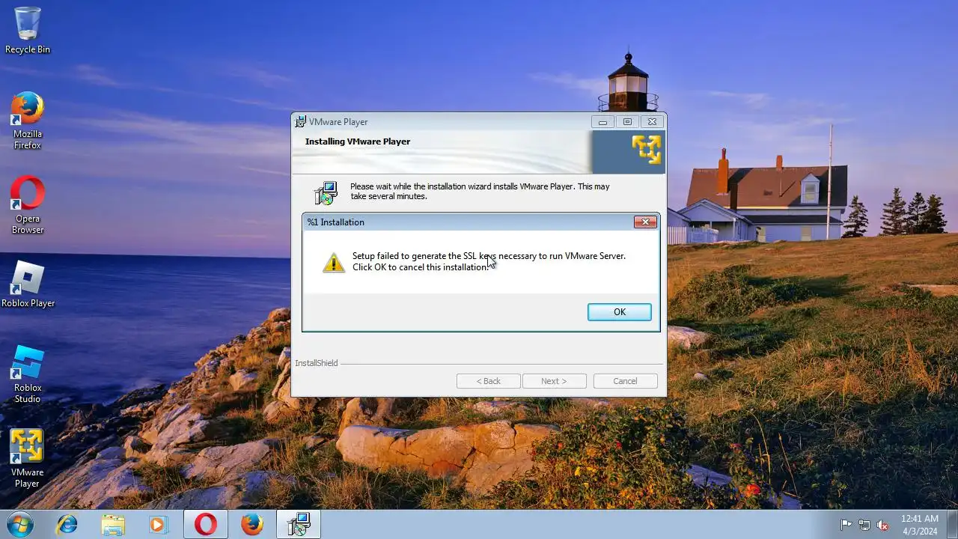Open the Recycle Bin desktop icon
The image size is (958, 539).
28,31
